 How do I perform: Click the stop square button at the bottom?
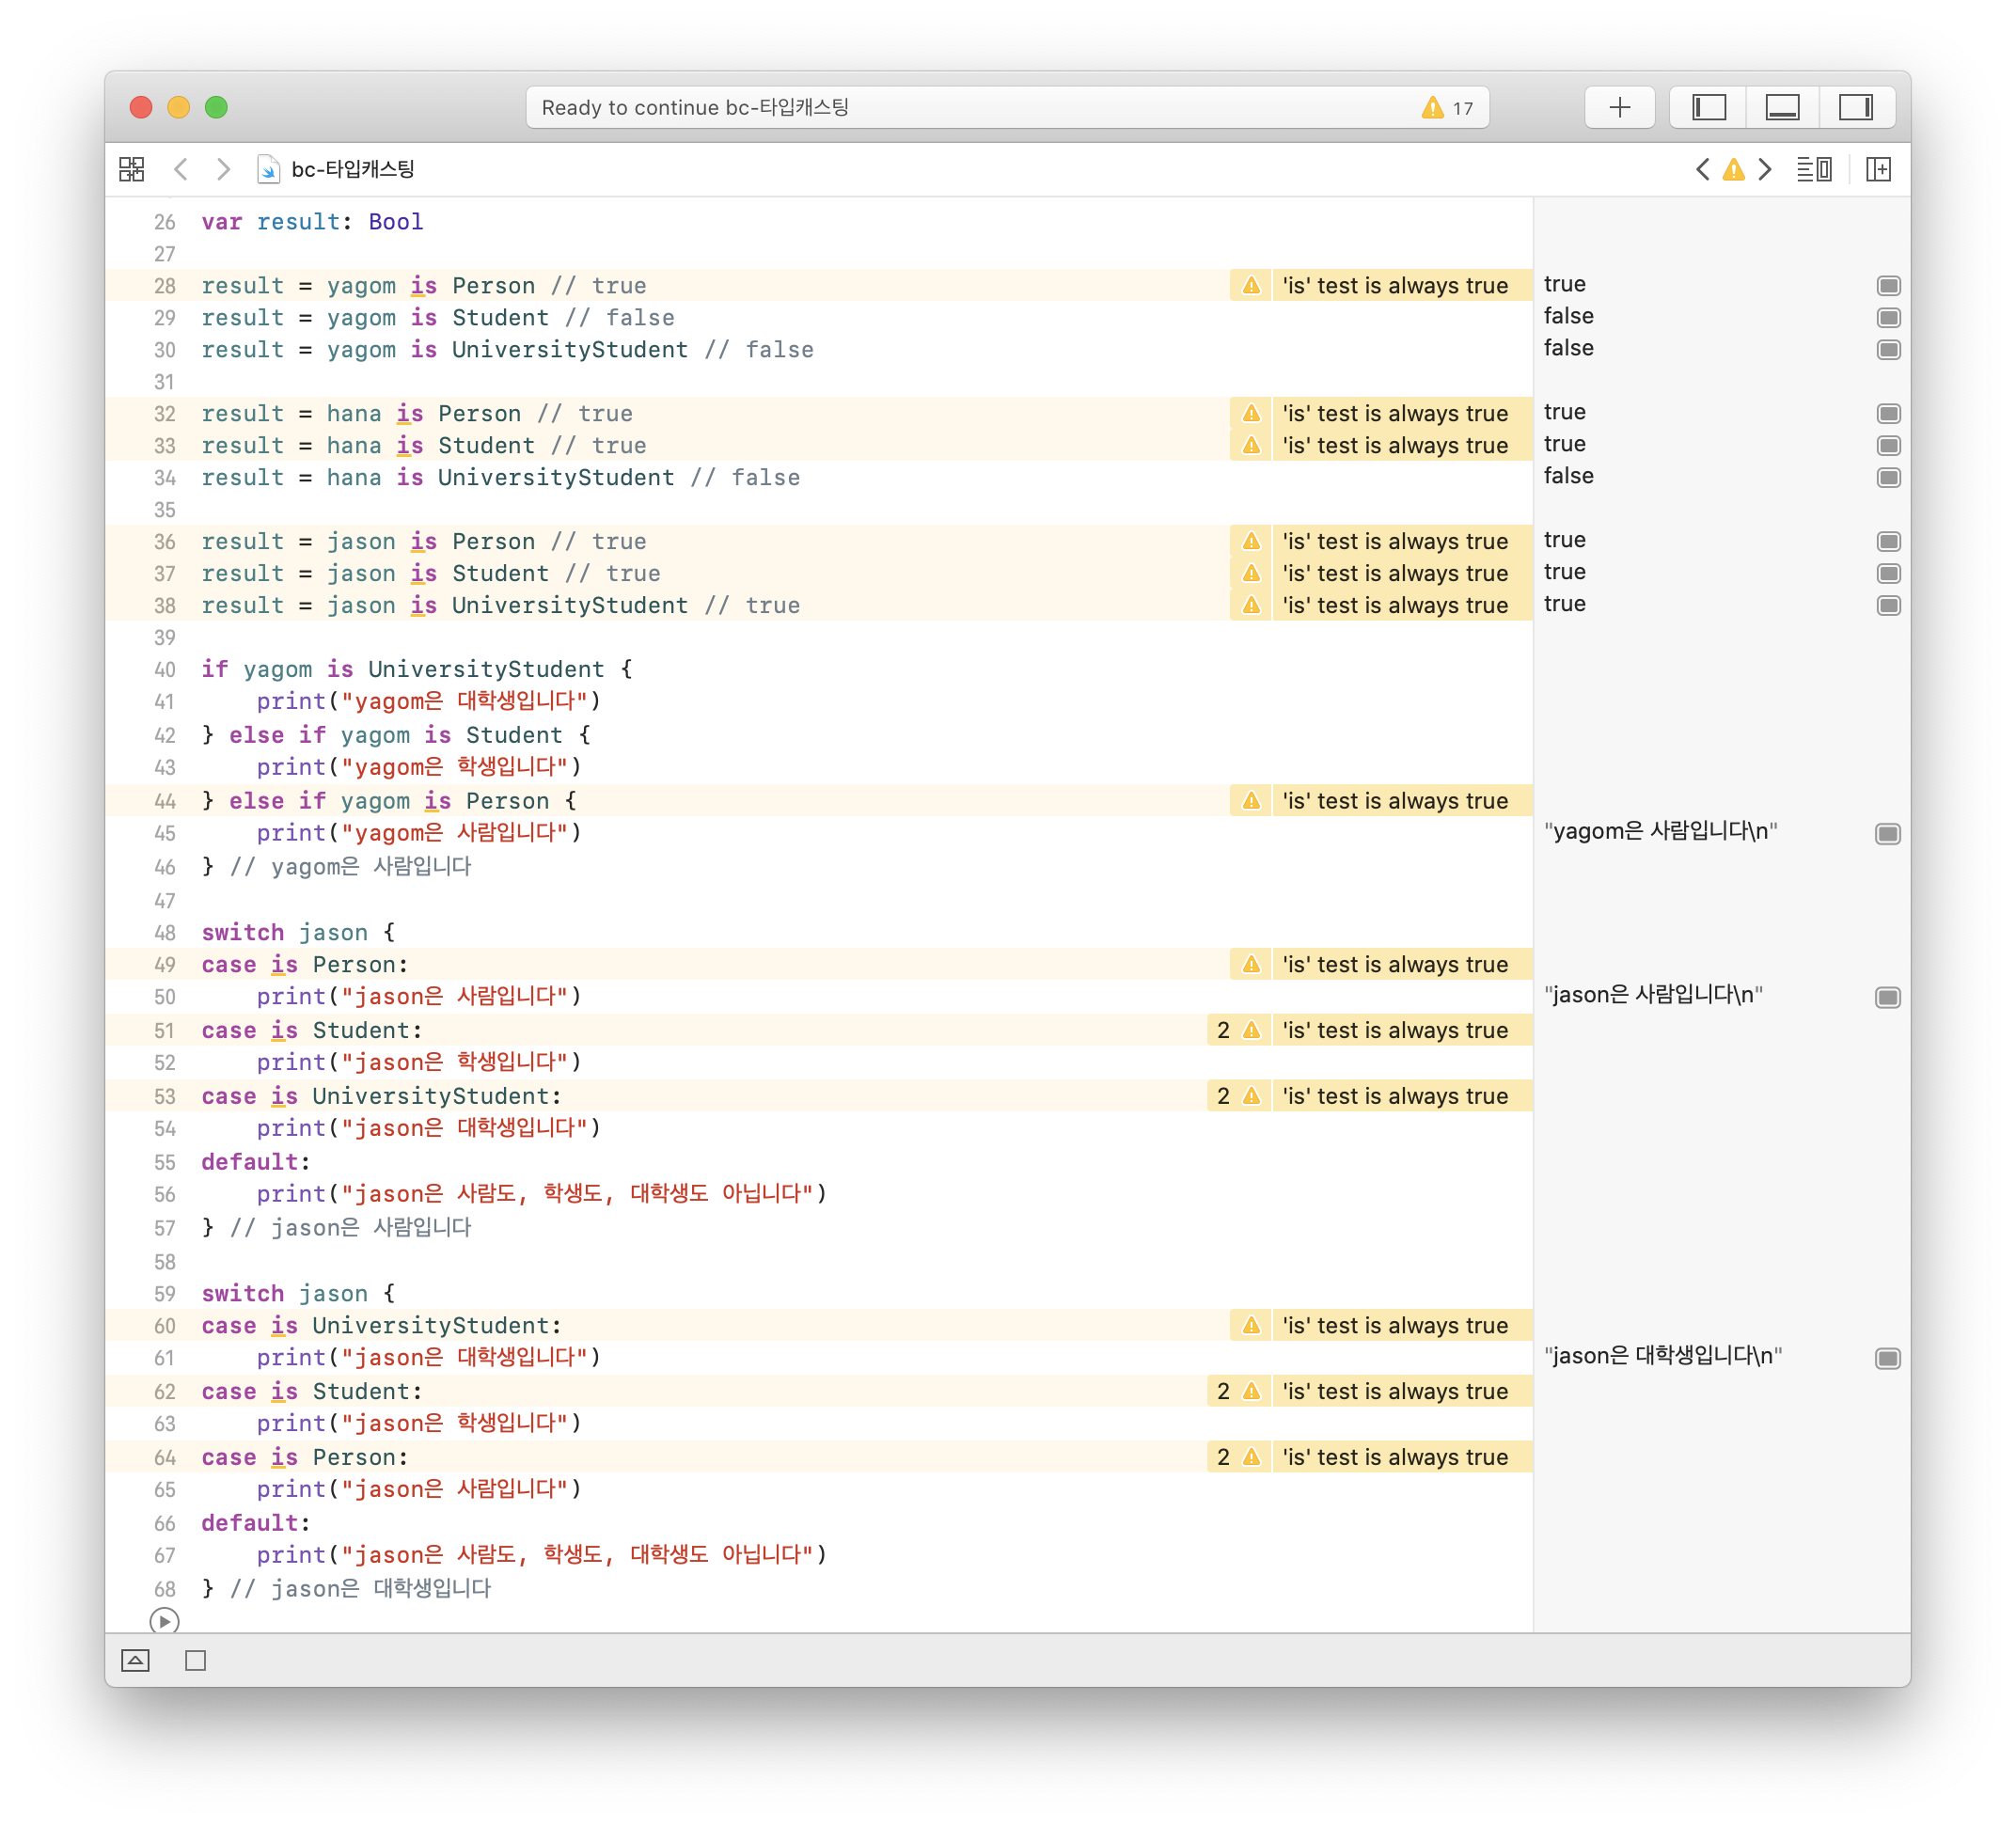(196, 1660)
